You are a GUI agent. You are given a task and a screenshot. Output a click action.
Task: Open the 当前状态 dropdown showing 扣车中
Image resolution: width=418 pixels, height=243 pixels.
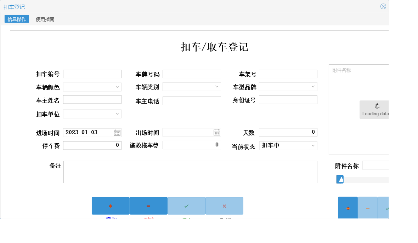(x=313, y=145)
